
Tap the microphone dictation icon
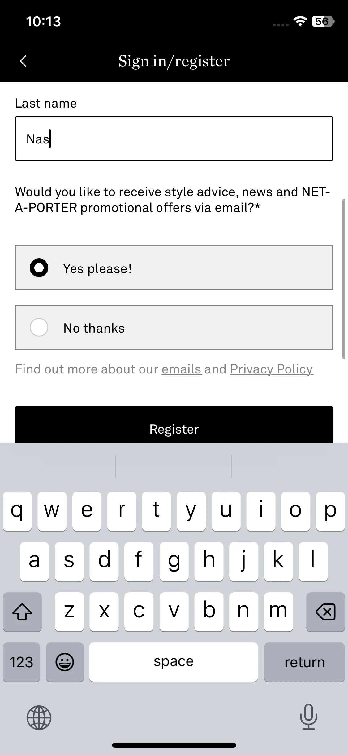308,717
